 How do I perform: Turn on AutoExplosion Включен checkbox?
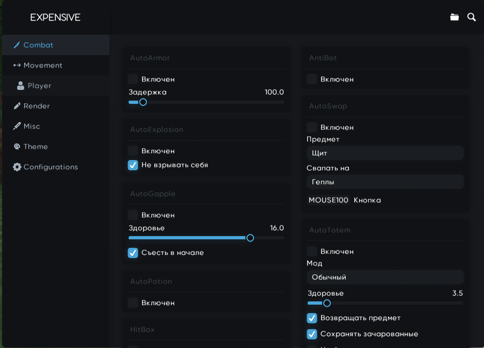[x=133, y=151]
